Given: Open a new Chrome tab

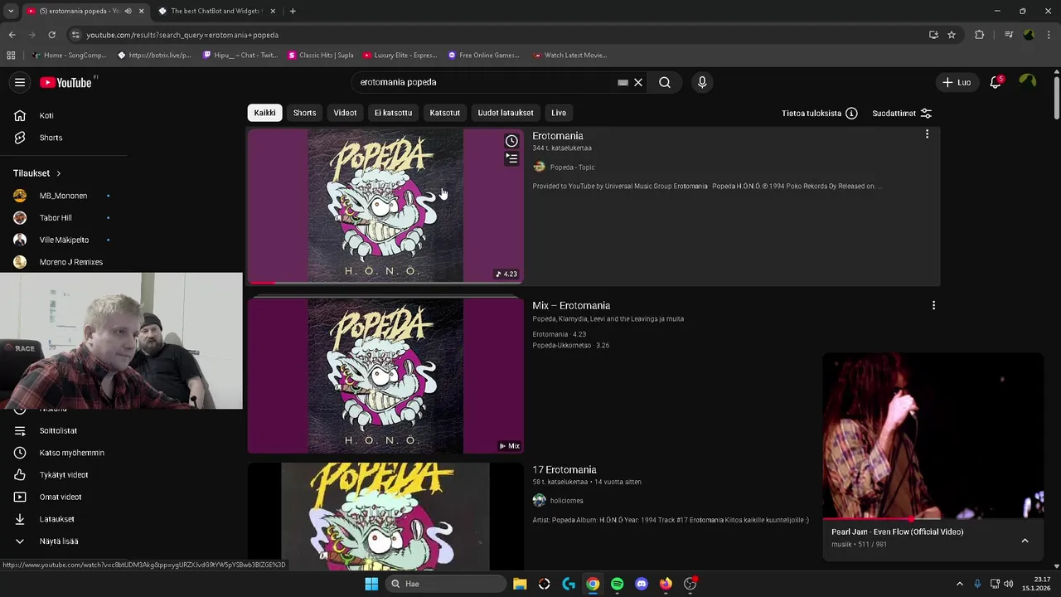Looking at the screenshot, I should 293,11.
